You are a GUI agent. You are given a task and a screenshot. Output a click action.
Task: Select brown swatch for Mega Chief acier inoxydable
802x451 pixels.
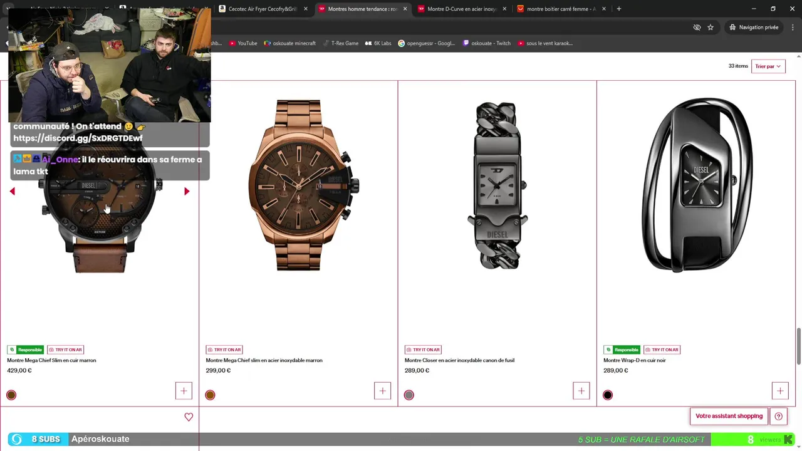[x=210, y=395]
